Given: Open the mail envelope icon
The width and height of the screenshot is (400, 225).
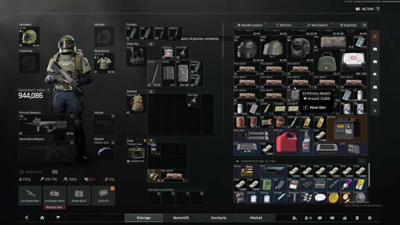Looking at the screenshot, I should tap(332, 218).
